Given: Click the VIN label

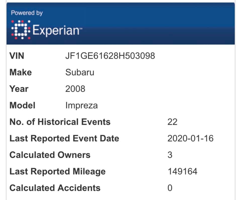Looking at the screenshot, I should click(17, 56).
